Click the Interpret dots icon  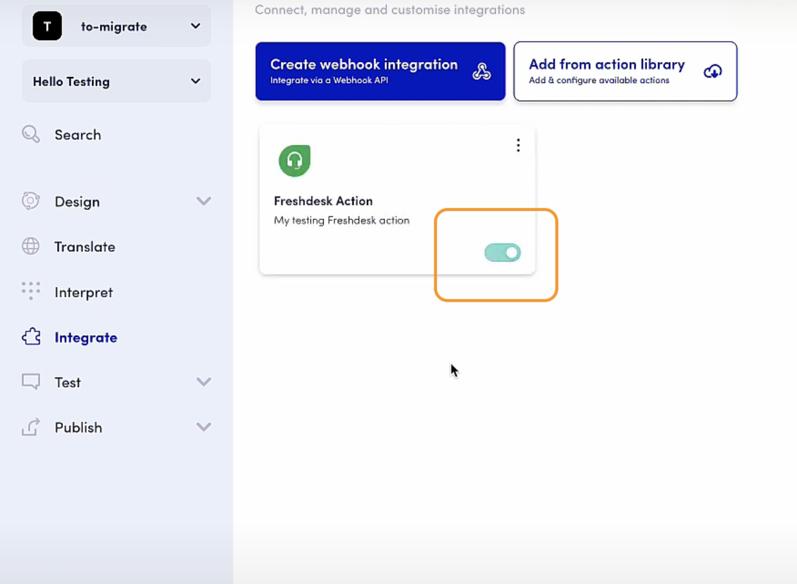tap(31, 291)
